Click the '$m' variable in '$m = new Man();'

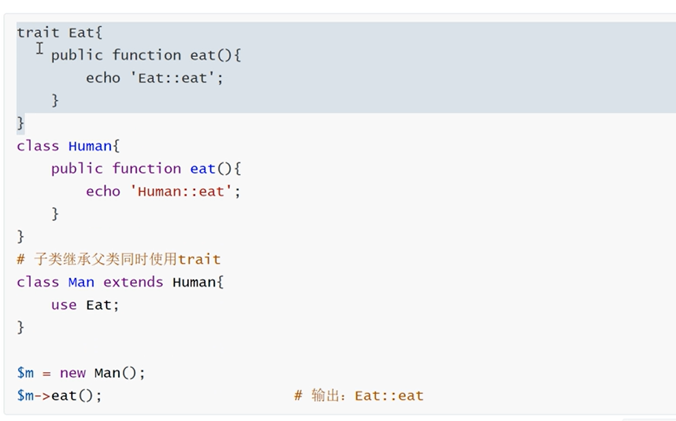(25, 373)
